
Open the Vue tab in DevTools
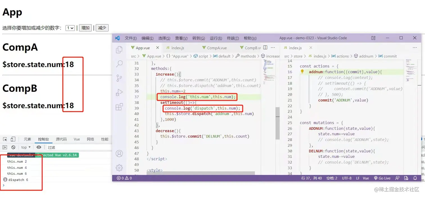pos(77,139)
